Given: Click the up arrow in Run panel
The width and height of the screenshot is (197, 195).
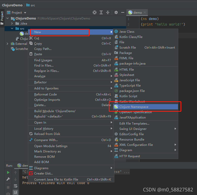Looking at the screenshot, I should tap(15, 173).
